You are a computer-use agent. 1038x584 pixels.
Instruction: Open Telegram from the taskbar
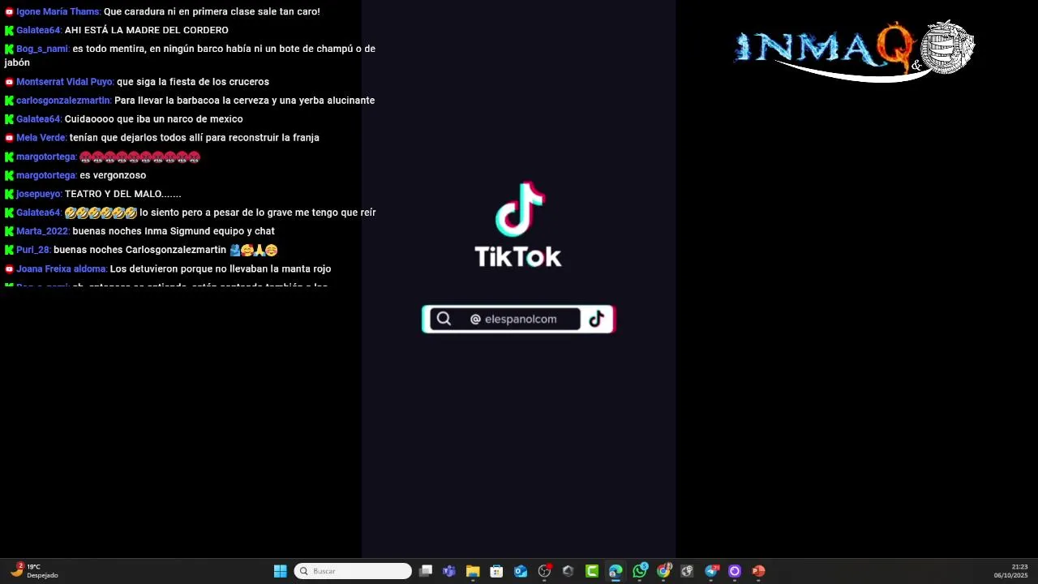point(711,571)
